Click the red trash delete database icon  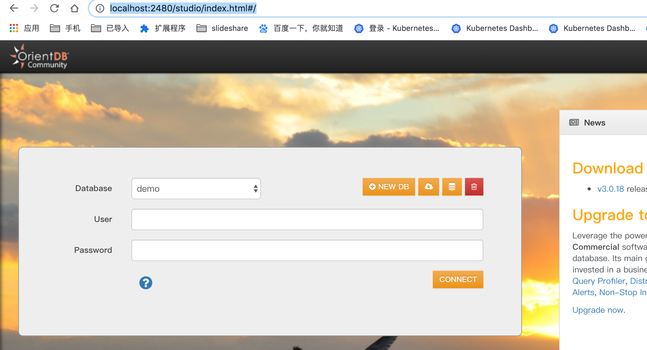[474, 187]
